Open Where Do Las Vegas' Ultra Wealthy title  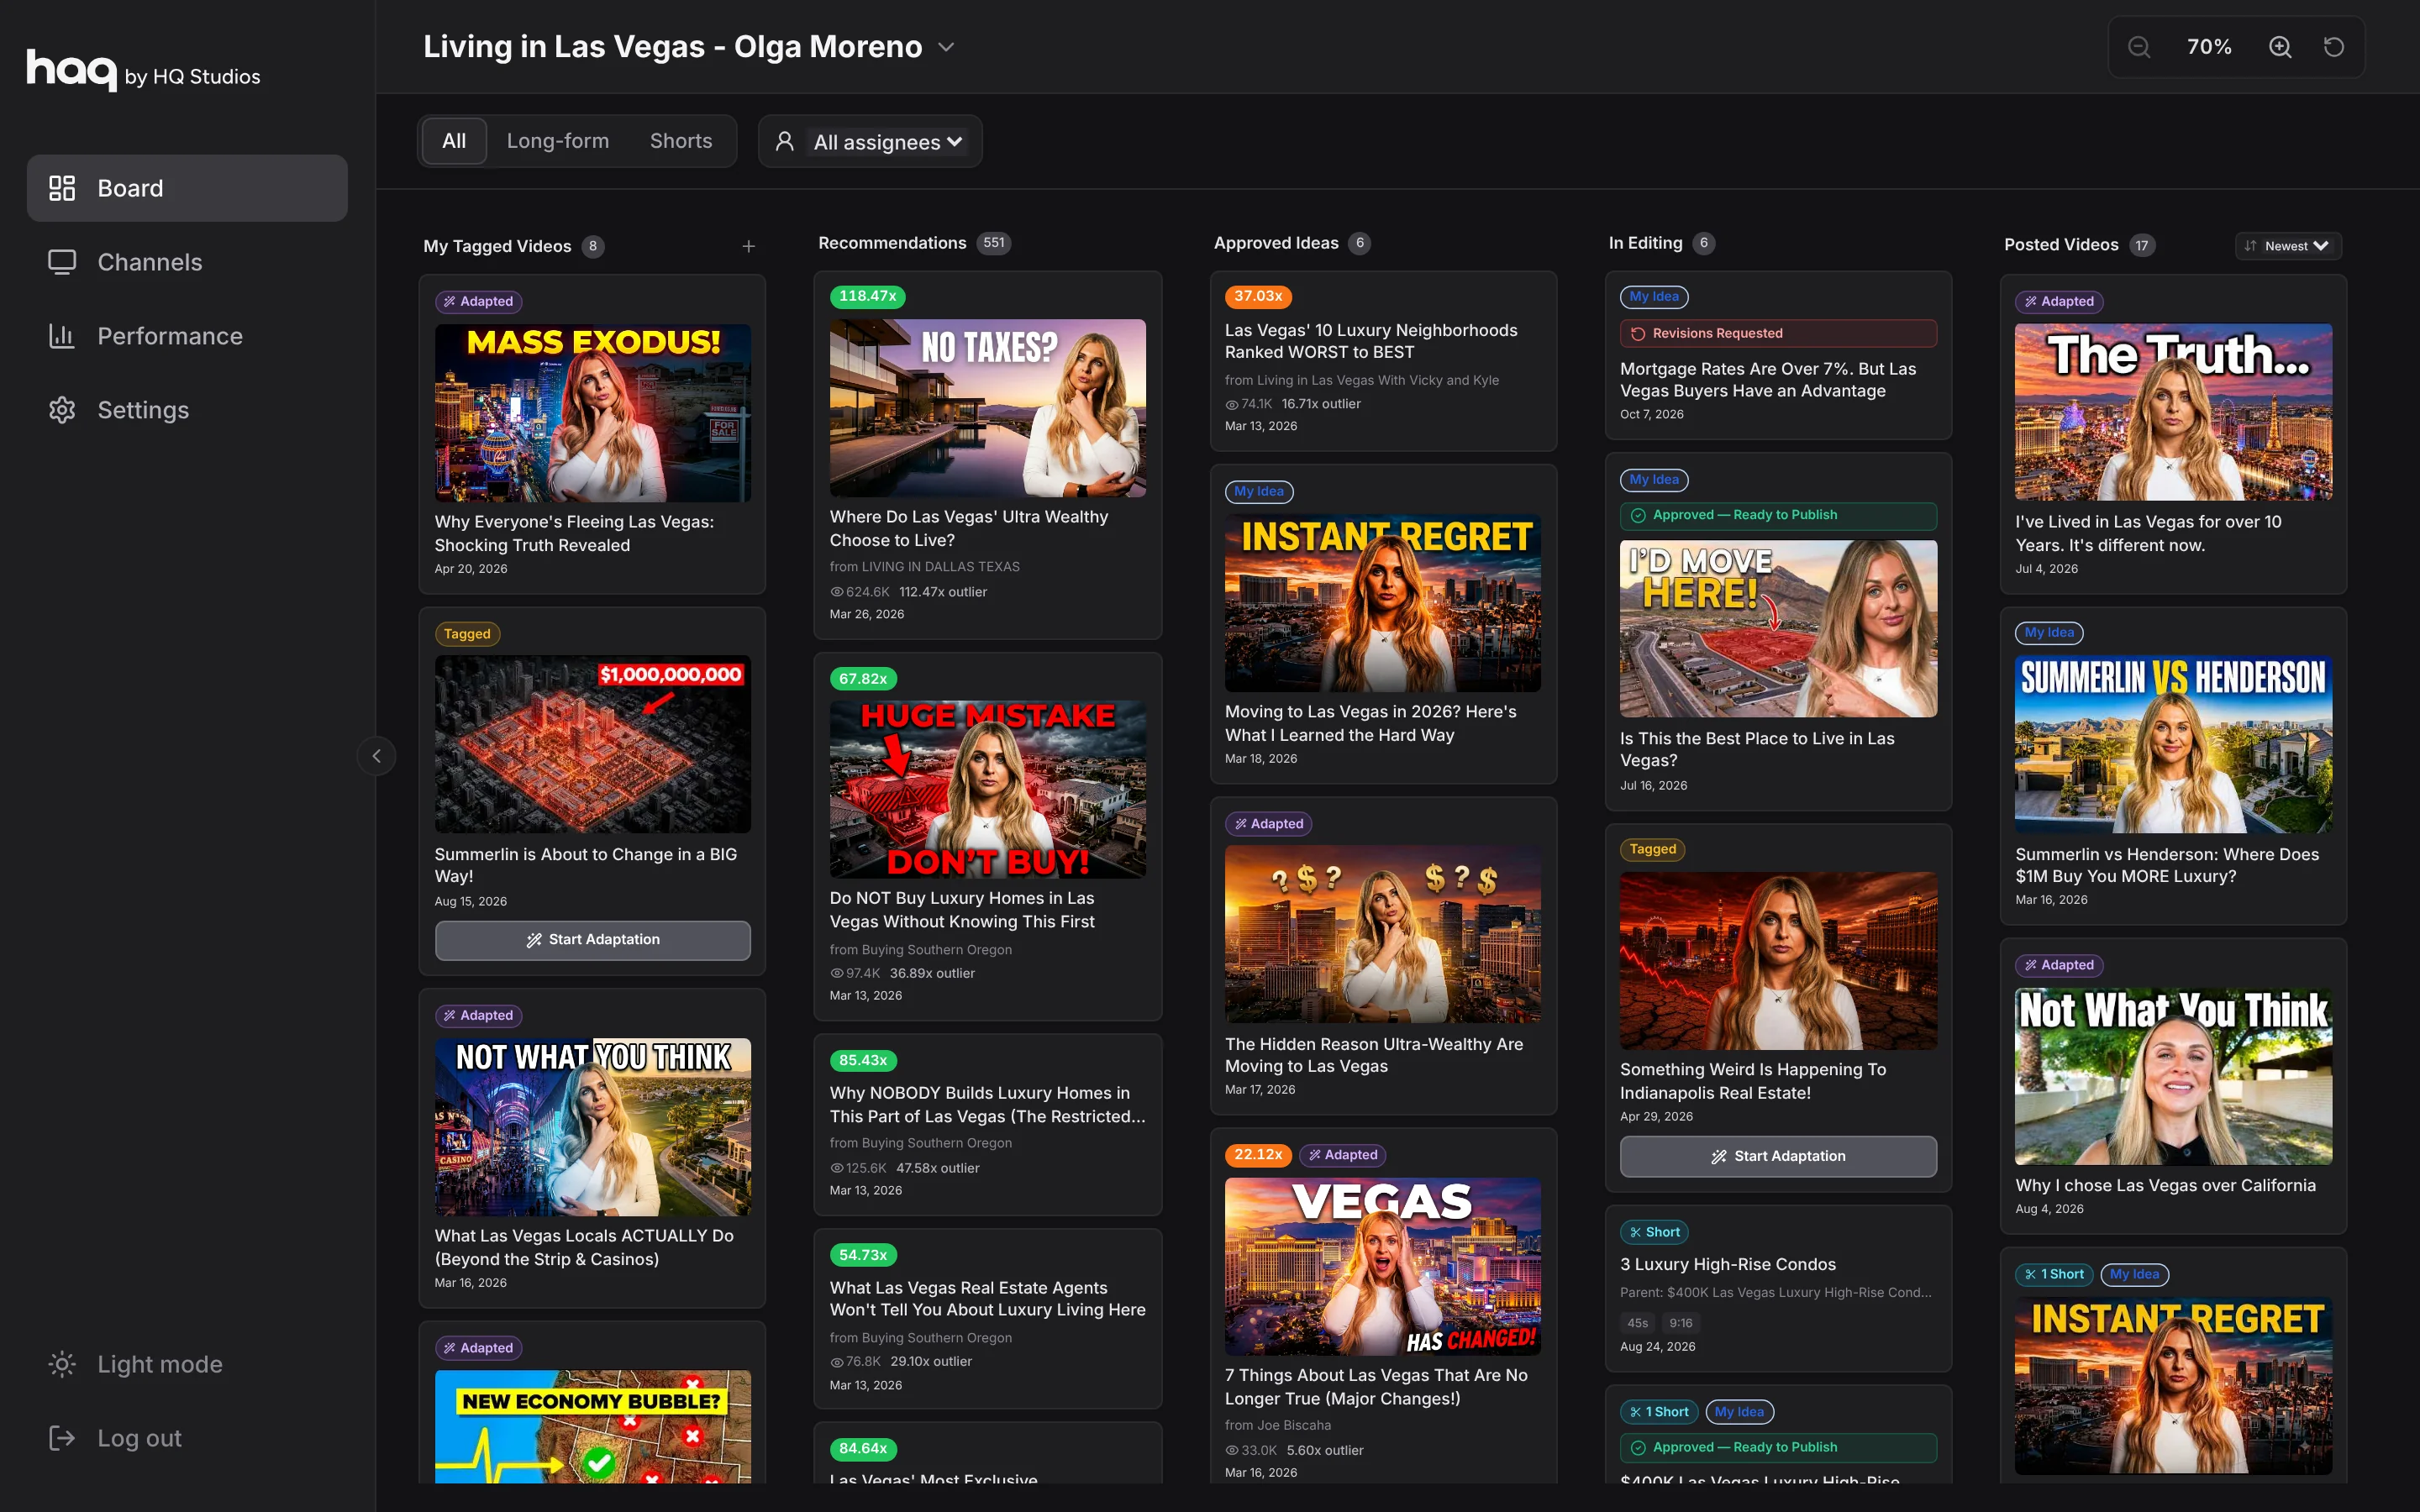point(969,528)
